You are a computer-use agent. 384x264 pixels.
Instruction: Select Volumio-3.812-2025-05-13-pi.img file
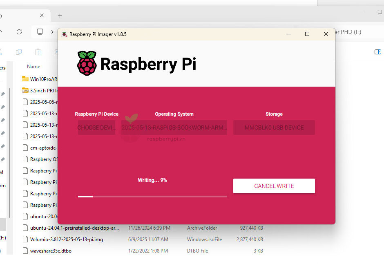pos(66,239)
